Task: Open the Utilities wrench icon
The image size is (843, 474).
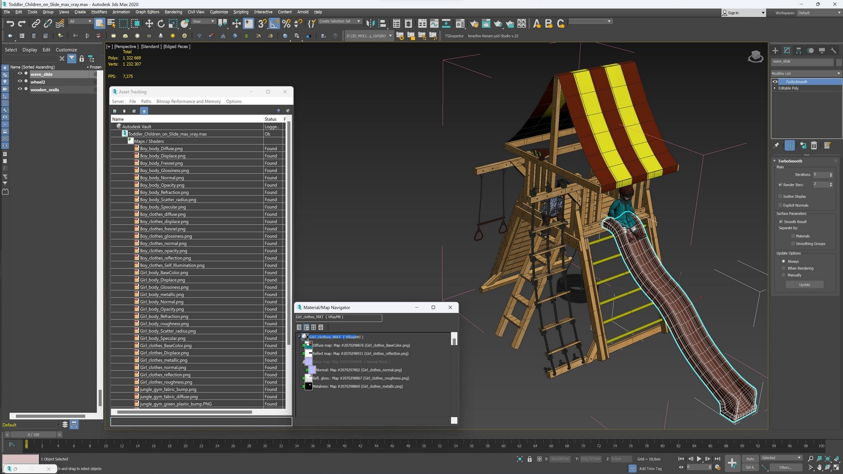Action: (834, 50)
